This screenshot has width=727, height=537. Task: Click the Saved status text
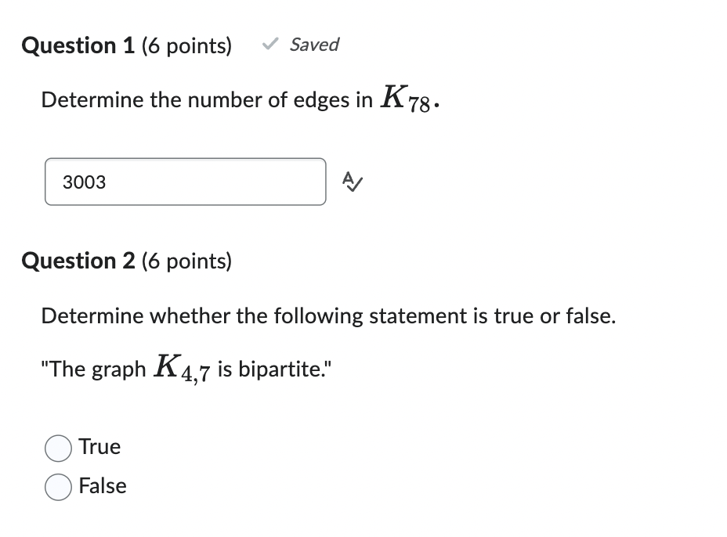pyautogui.click(x=313, y=45)
